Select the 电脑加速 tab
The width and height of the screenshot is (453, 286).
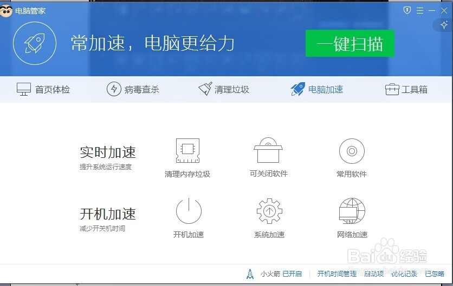point(317,89)
